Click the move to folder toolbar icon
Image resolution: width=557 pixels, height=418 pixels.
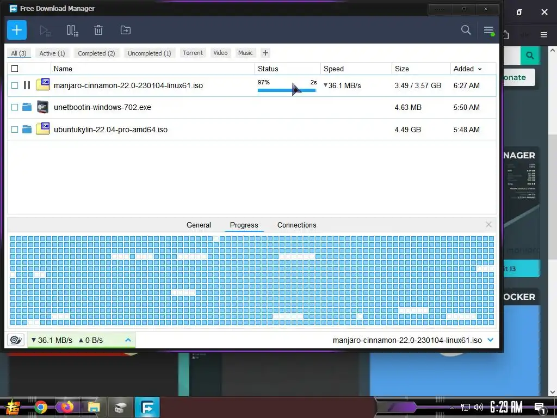[x=126, y=30]
